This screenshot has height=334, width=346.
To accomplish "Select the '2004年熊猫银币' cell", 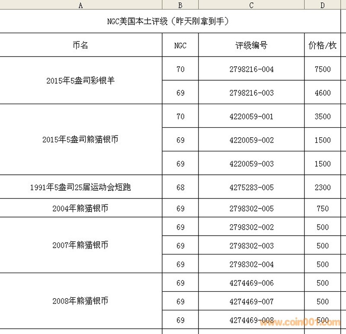I will tap(81, 208).
